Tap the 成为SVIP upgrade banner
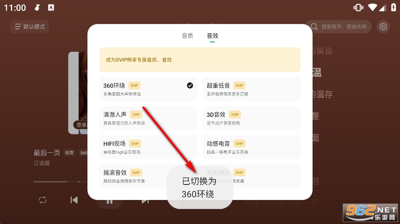Screen dimensions: 400x224 [200, 60]
